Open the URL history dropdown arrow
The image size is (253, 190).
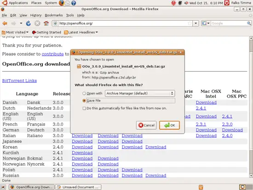point(195,23)
